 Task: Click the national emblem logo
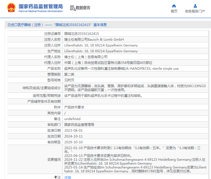point(11,8)
